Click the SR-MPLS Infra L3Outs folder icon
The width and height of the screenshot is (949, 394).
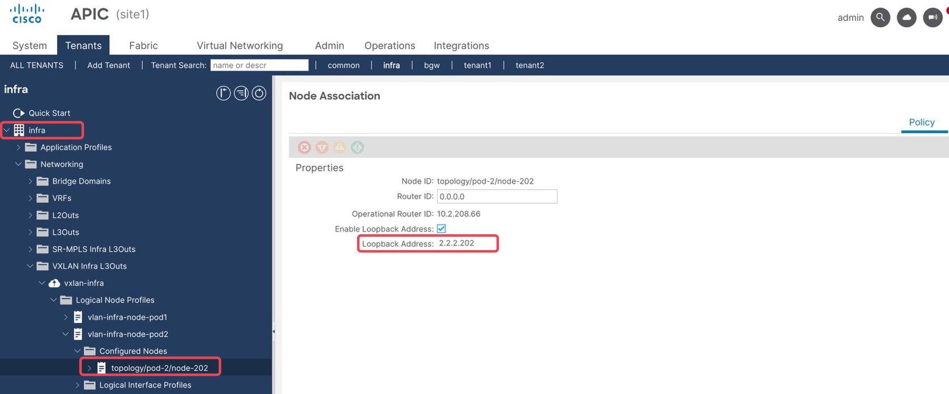(x=43, y=249)
